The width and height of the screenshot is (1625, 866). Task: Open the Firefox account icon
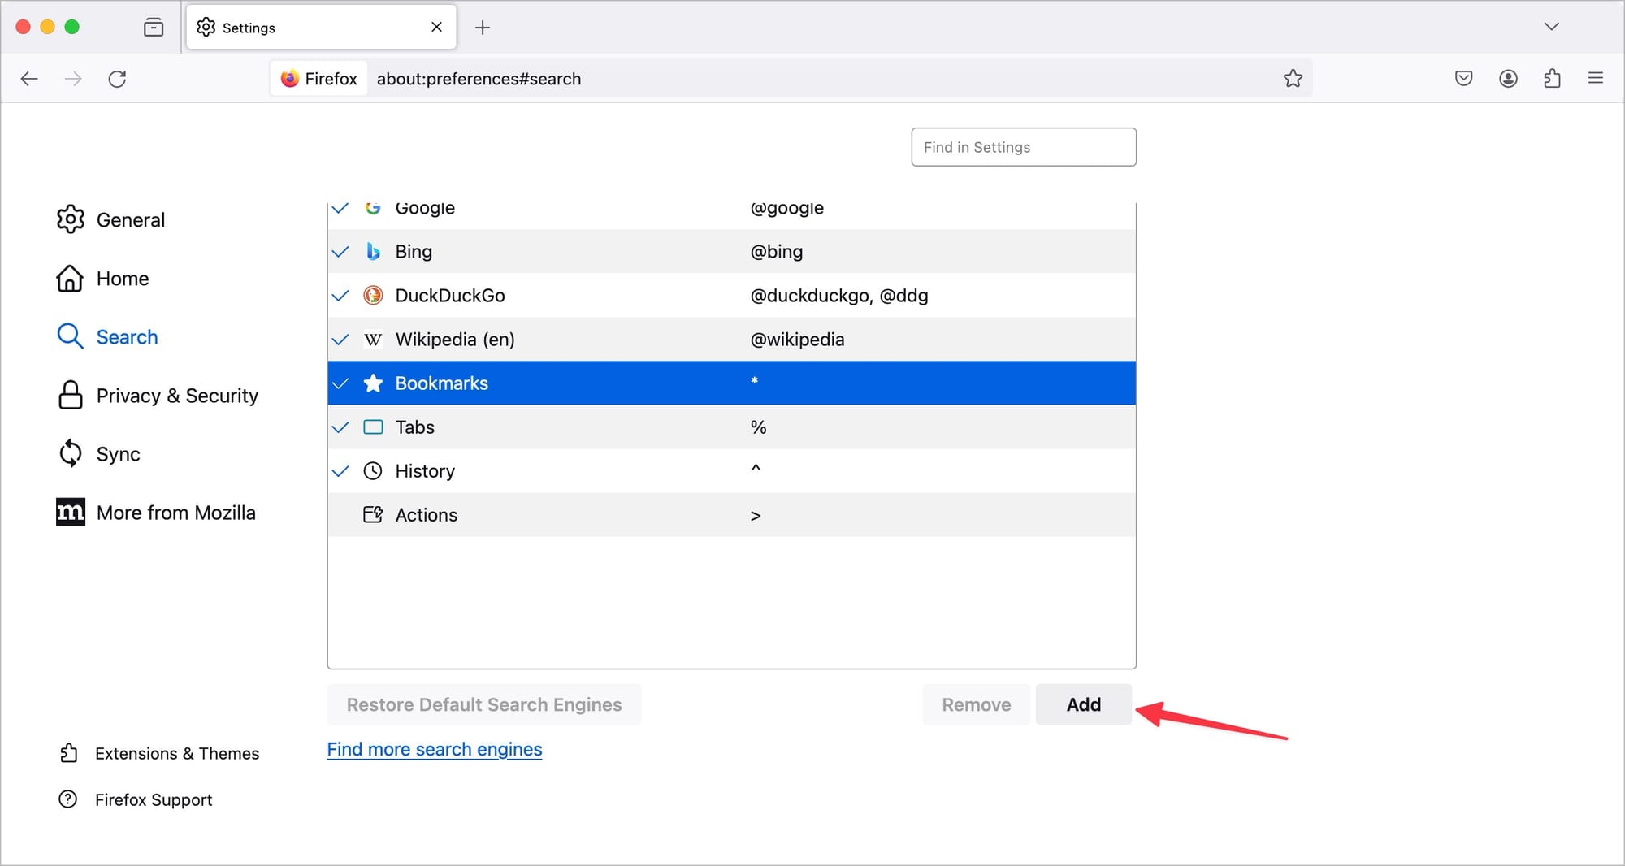click(1508, 79)
